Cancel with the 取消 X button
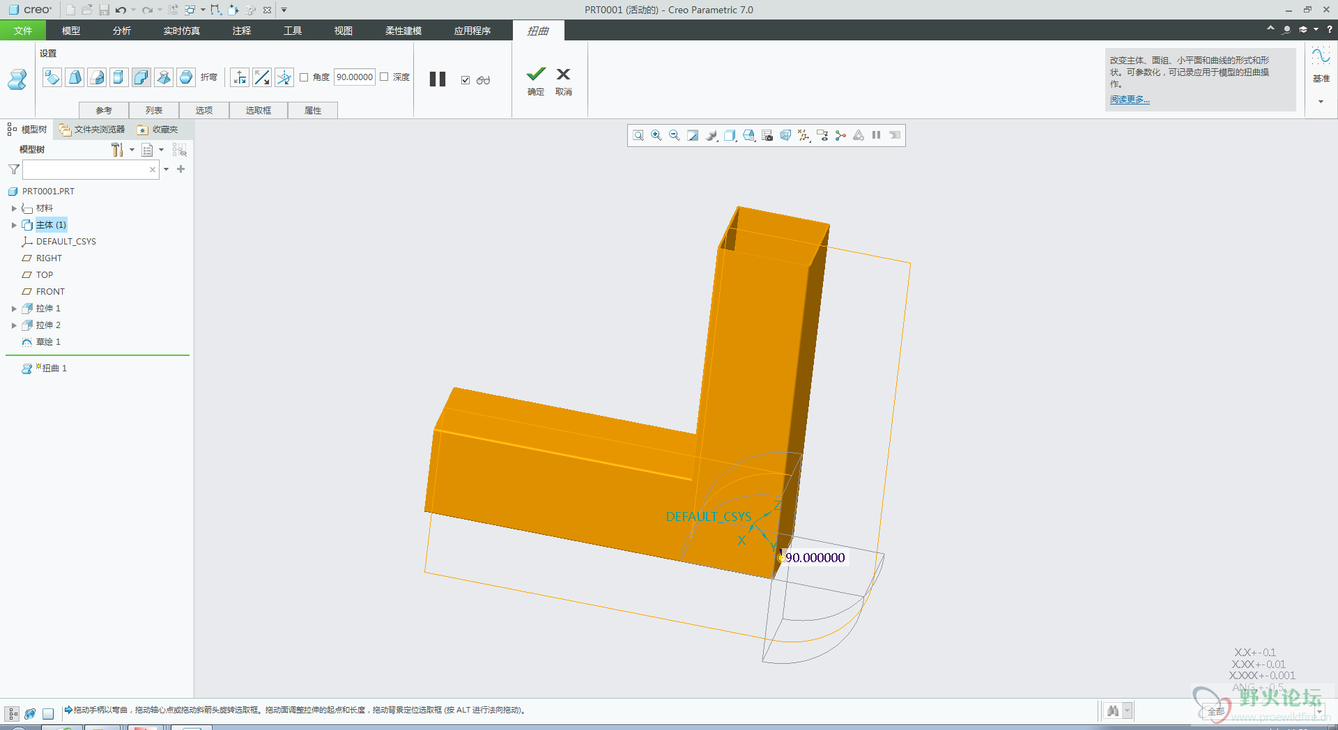 point(564,80)
